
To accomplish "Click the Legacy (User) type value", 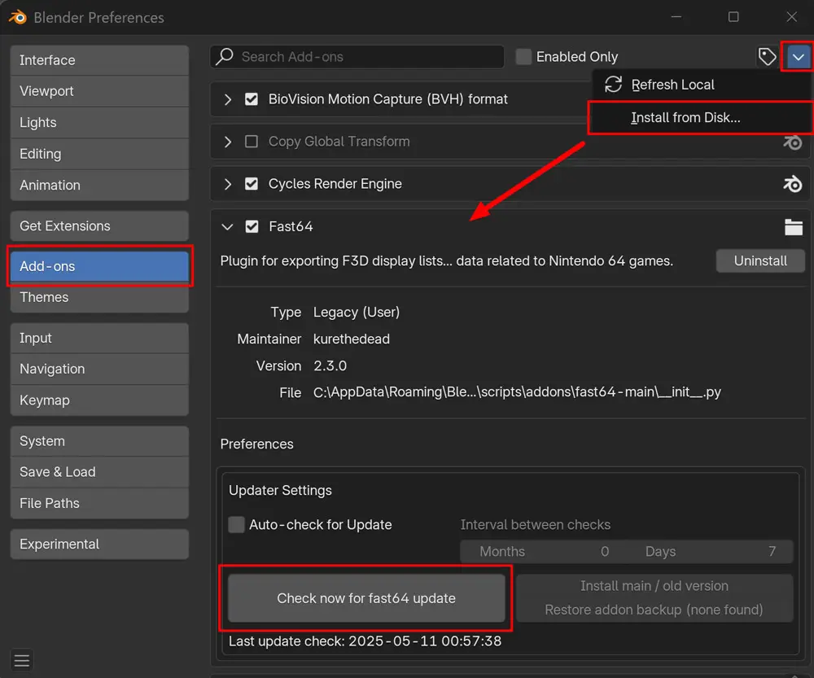I will point(357,312).
